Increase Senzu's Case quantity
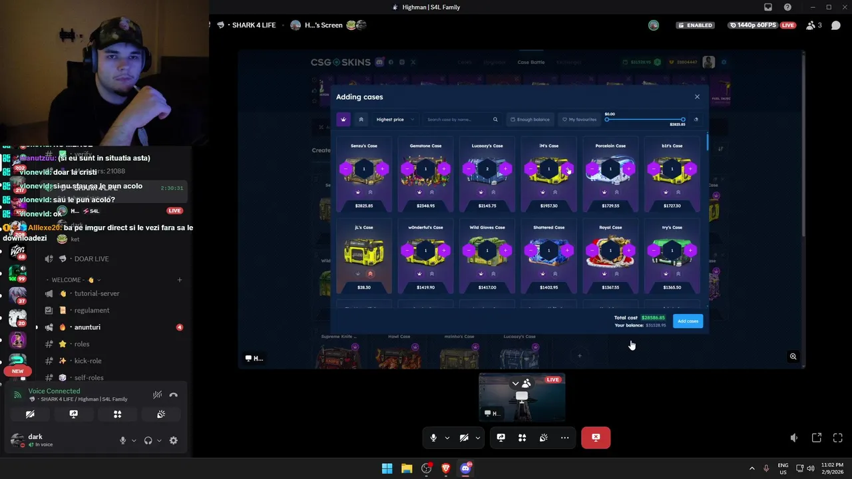The height and width of the screenshot is (479, 852). pos(382,169)
